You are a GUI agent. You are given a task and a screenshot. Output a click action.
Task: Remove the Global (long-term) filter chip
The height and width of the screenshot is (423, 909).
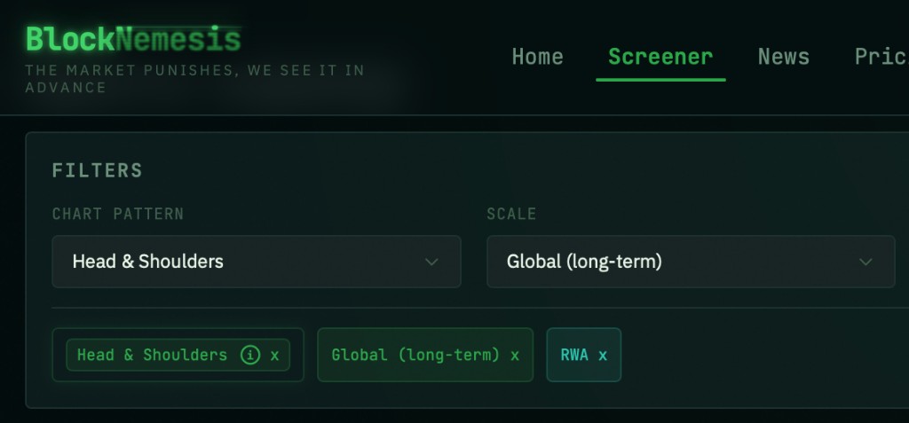click(515, 355)
